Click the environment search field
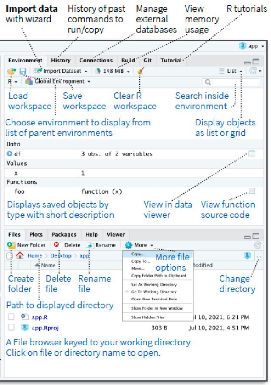 tap(230, 82)
